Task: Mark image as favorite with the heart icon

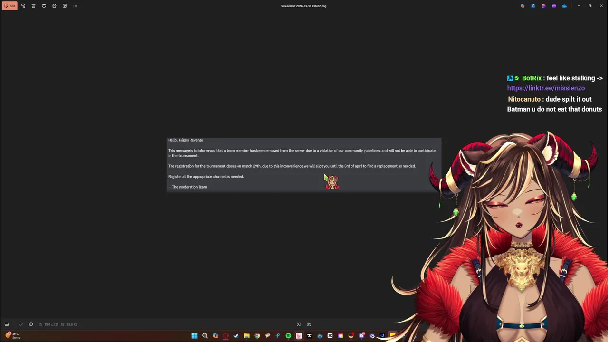Action: point(20,324)
